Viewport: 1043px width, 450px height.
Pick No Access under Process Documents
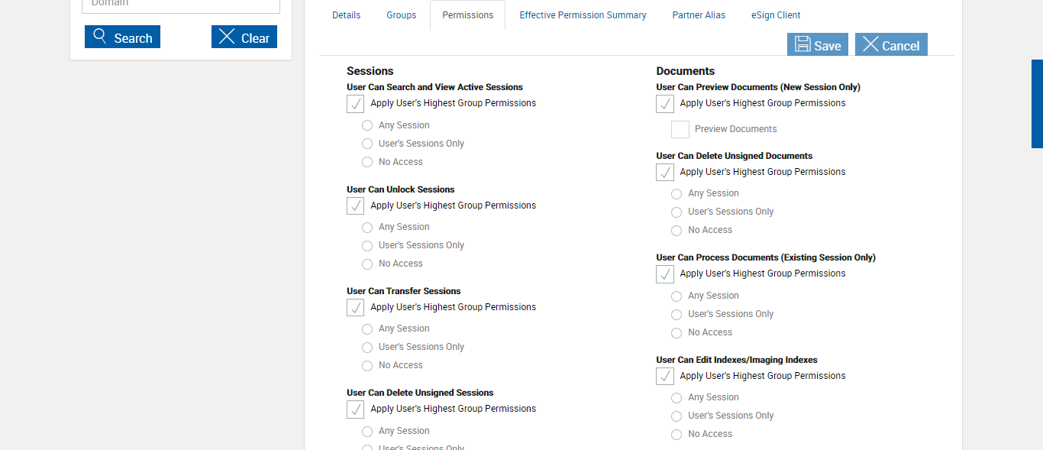(676, 333)
